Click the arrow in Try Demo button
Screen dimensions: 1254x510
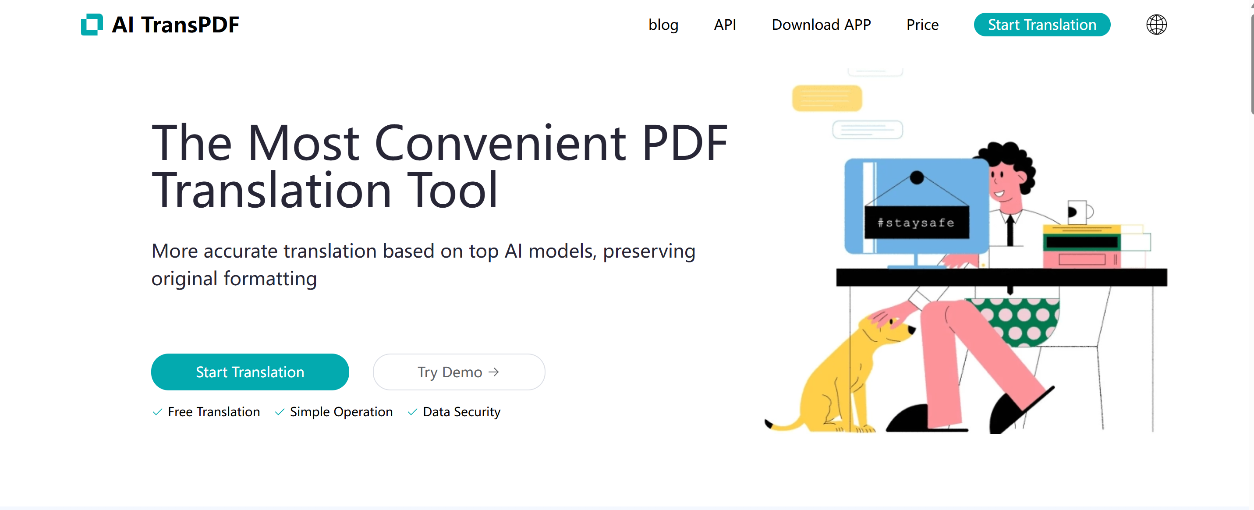494,372
